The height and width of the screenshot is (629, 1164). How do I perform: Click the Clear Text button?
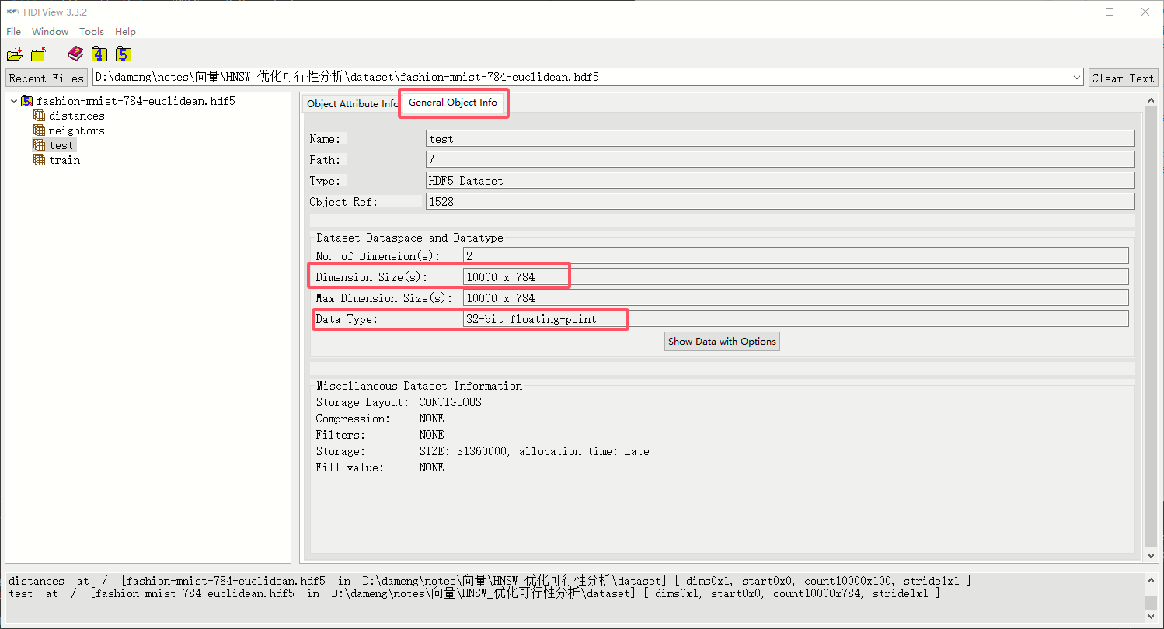1123,78
